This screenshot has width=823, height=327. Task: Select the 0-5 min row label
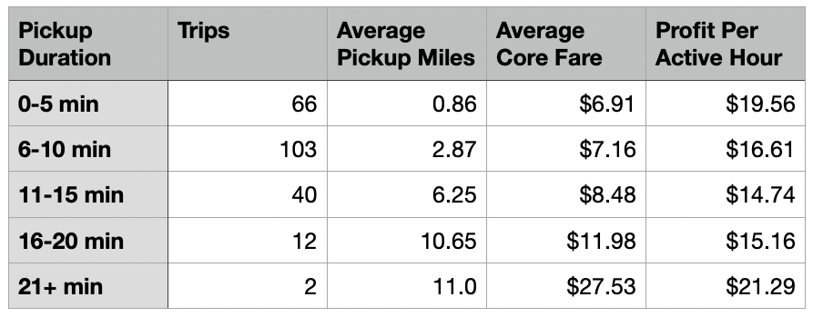88,104
